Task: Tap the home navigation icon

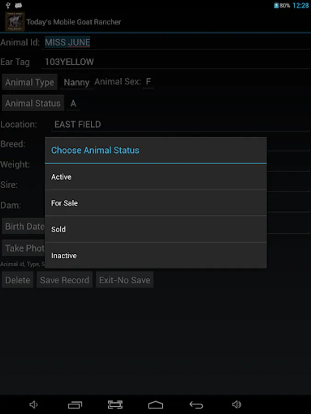Action: 156,405
